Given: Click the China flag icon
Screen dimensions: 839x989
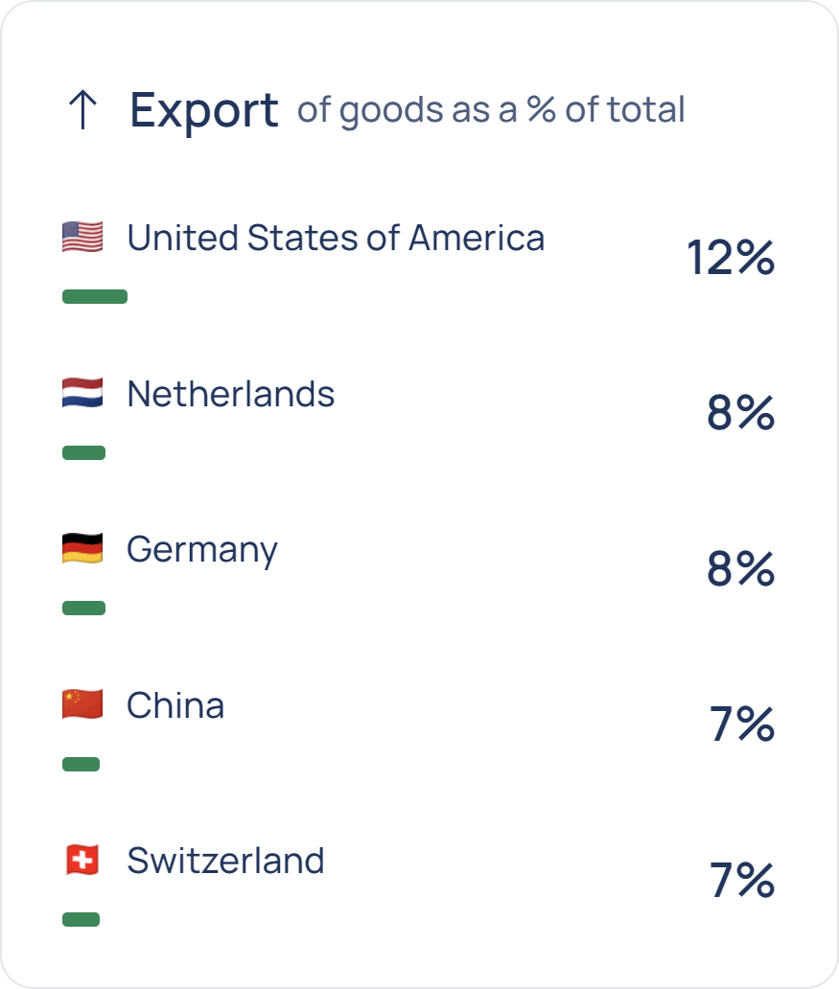Looking at the screenshot, I should pos(82,705).
